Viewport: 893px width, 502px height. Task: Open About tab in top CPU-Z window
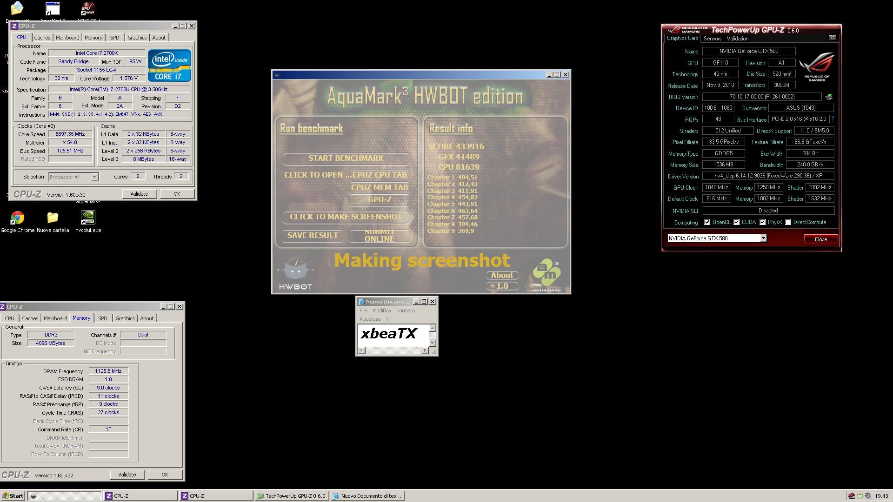click(159, 38)
